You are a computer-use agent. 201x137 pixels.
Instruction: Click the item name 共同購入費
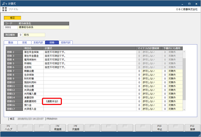(30, 94)
